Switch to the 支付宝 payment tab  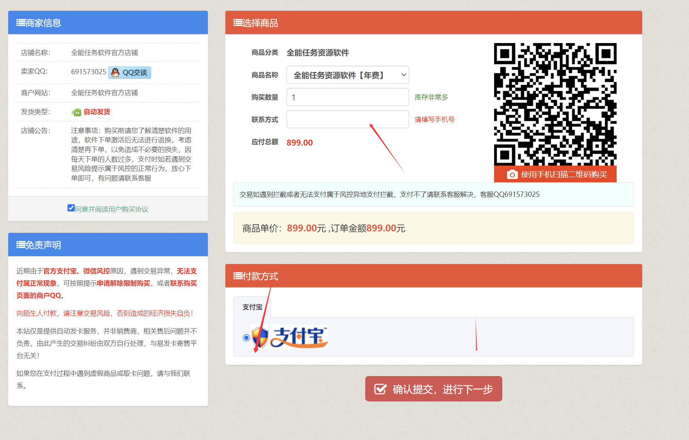(x=252, y=307)
